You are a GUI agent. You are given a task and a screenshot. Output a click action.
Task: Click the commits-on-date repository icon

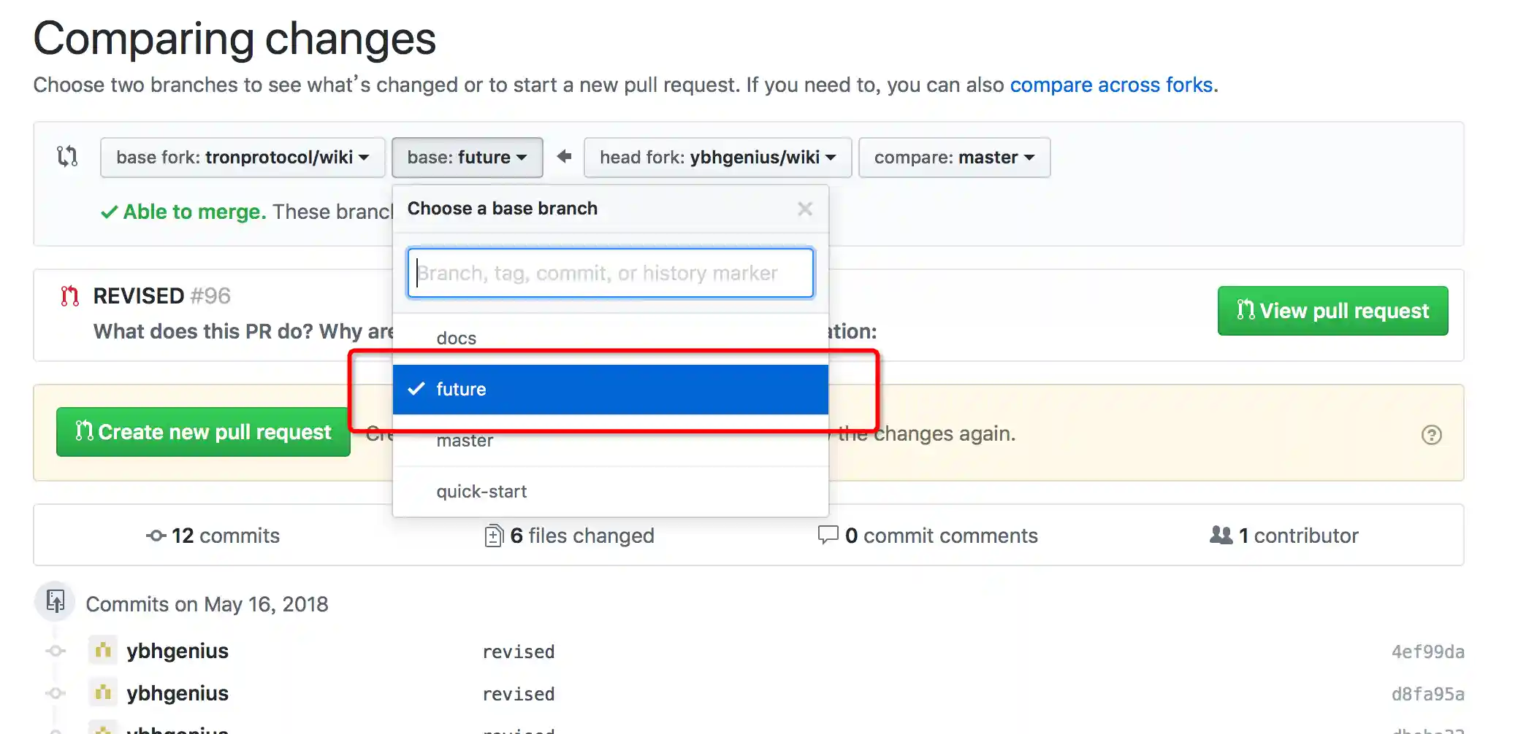point(56,602)
